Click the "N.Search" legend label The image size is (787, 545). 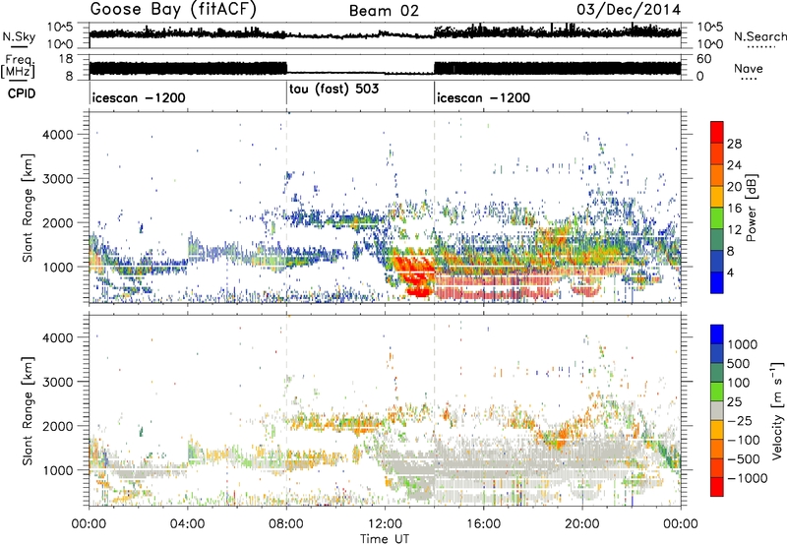[759, 36]
